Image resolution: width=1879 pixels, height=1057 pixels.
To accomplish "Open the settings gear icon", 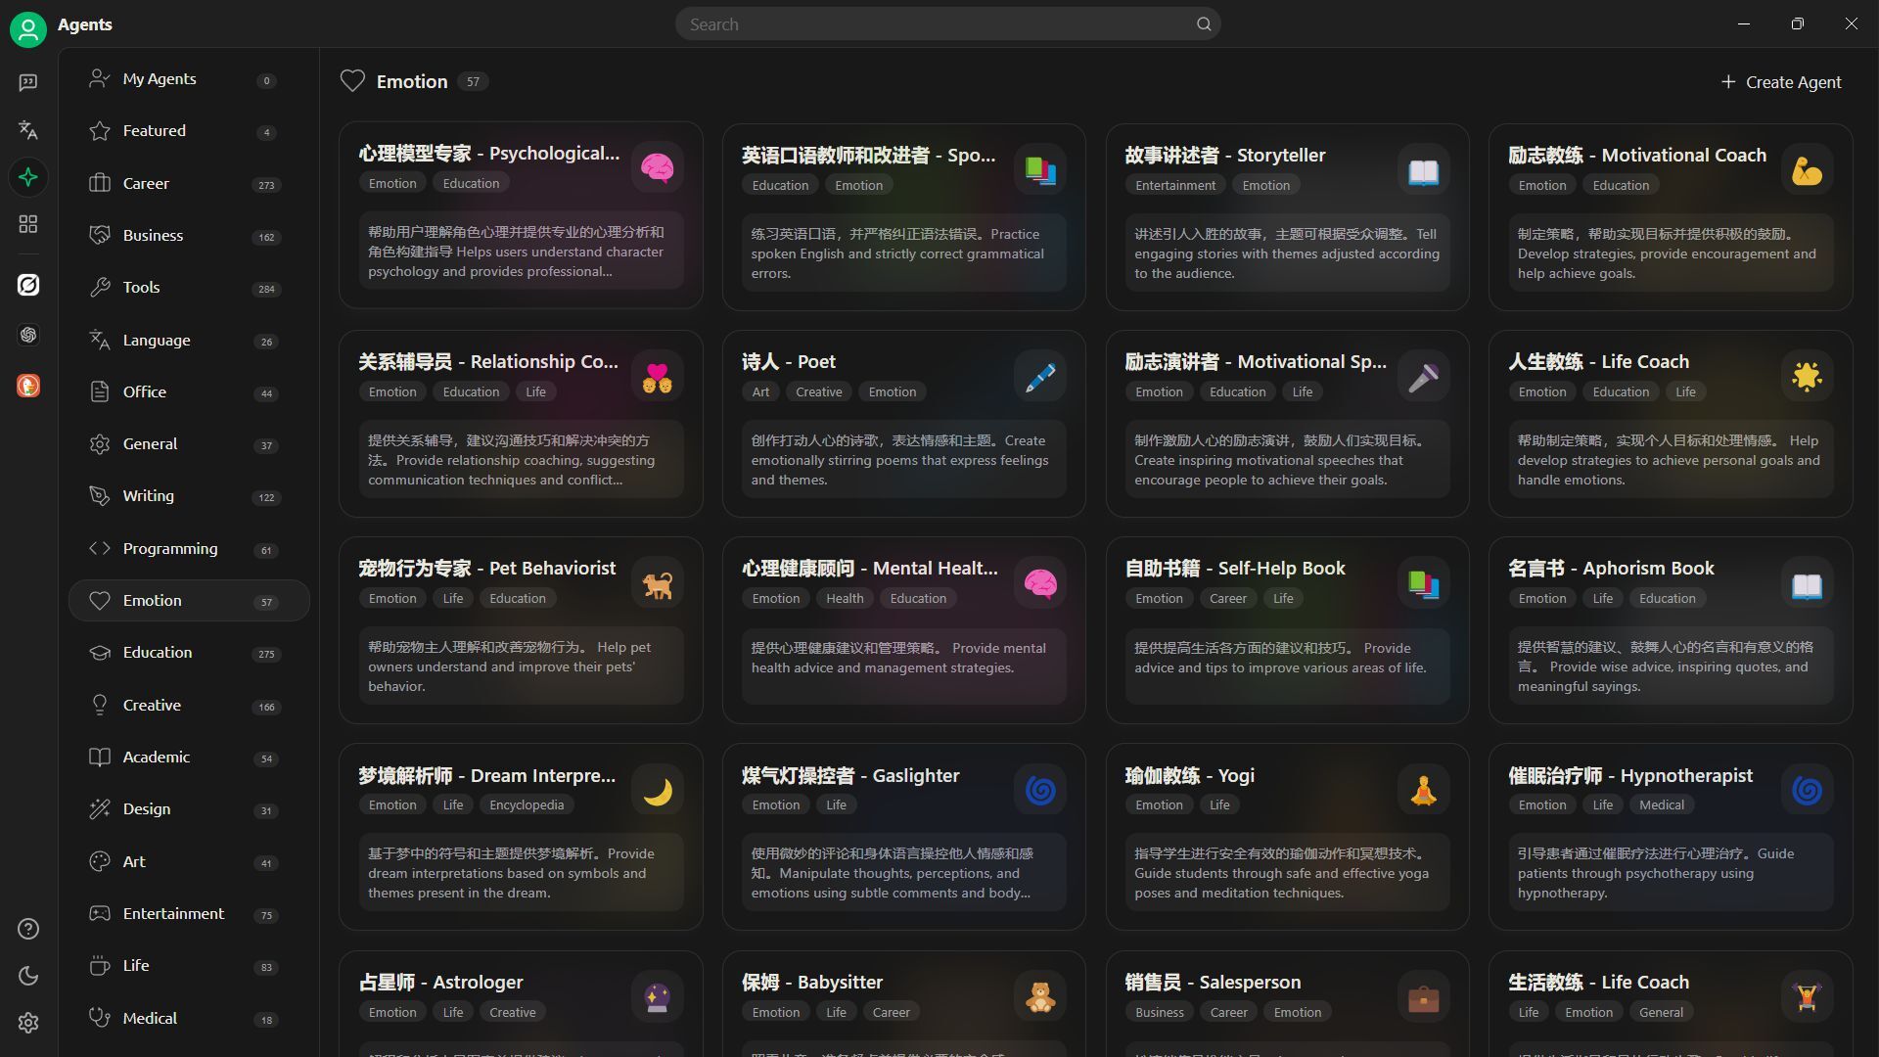I will click(x=28, y=1023).
